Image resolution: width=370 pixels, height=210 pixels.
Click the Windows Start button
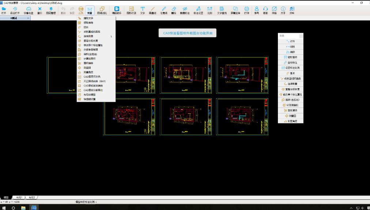tap(4, 208)
